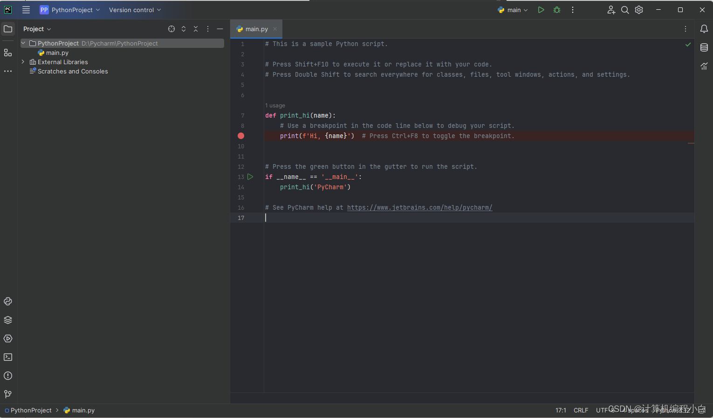Screen dimensions: 713x418
Task: Open Code With Me icon
Action: [611, 10]
